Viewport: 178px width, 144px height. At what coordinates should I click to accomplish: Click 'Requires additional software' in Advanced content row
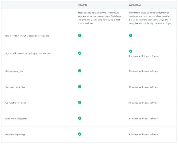(x=144, y=56)
